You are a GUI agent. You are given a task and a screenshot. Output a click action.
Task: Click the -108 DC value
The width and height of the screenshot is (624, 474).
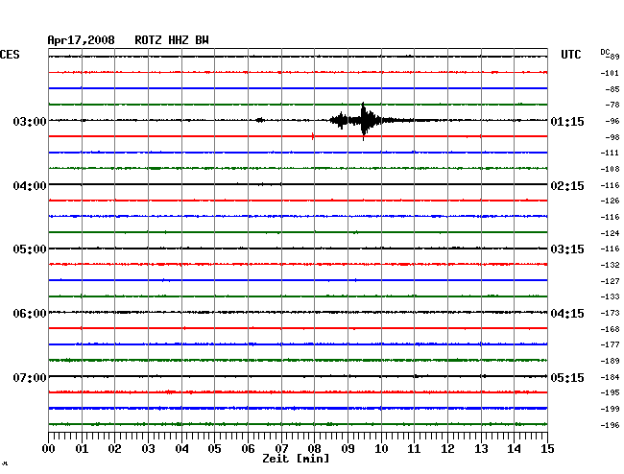click(x=610, y=170)
